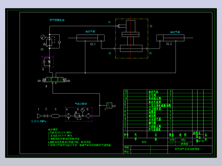222x166 pixels.
Task: Select the left solenoid coil of valve 8
Action: (44, 80)
